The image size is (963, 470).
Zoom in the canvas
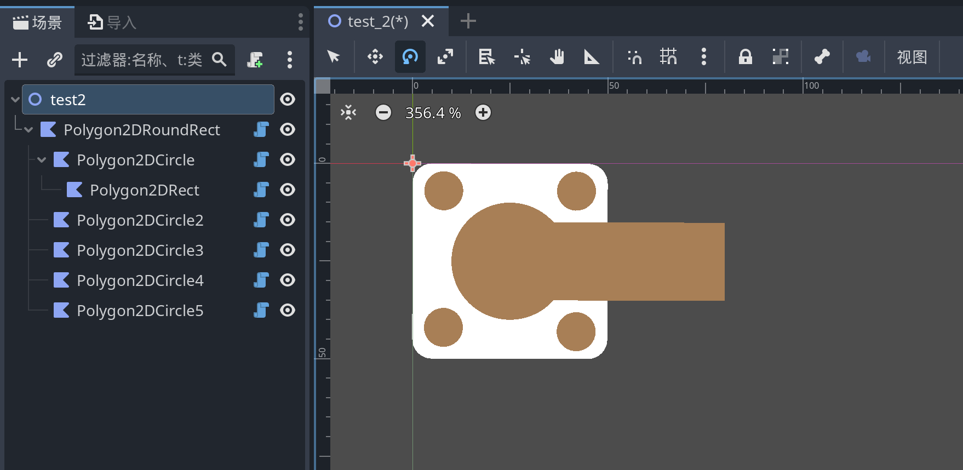(x=483, y=112)
